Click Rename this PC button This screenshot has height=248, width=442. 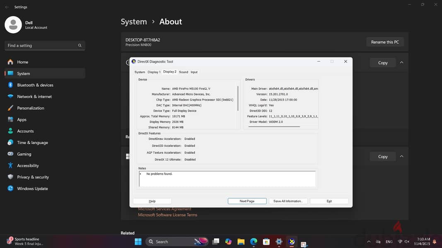tap(385, 42)
